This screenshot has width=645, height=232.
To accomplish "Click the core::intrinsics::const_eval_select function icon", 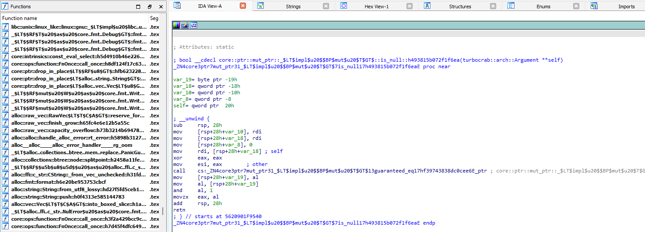I will [x=5, y=56].
